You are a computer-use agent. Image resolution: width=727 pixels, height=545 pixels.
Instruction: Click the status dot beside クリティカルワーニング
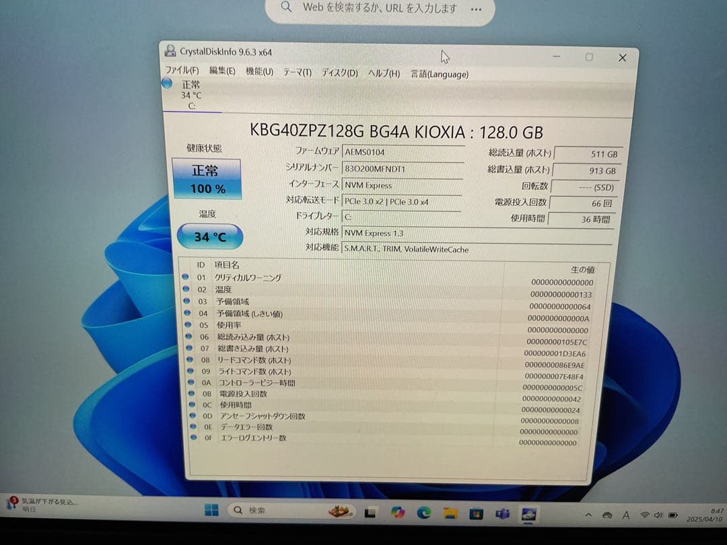tap(186, 278)
